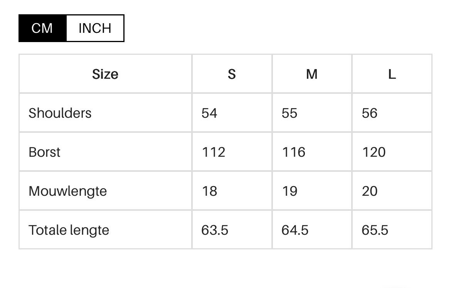Click the Totale lengte row label
451x288 pixels.
tap(69, 230)
